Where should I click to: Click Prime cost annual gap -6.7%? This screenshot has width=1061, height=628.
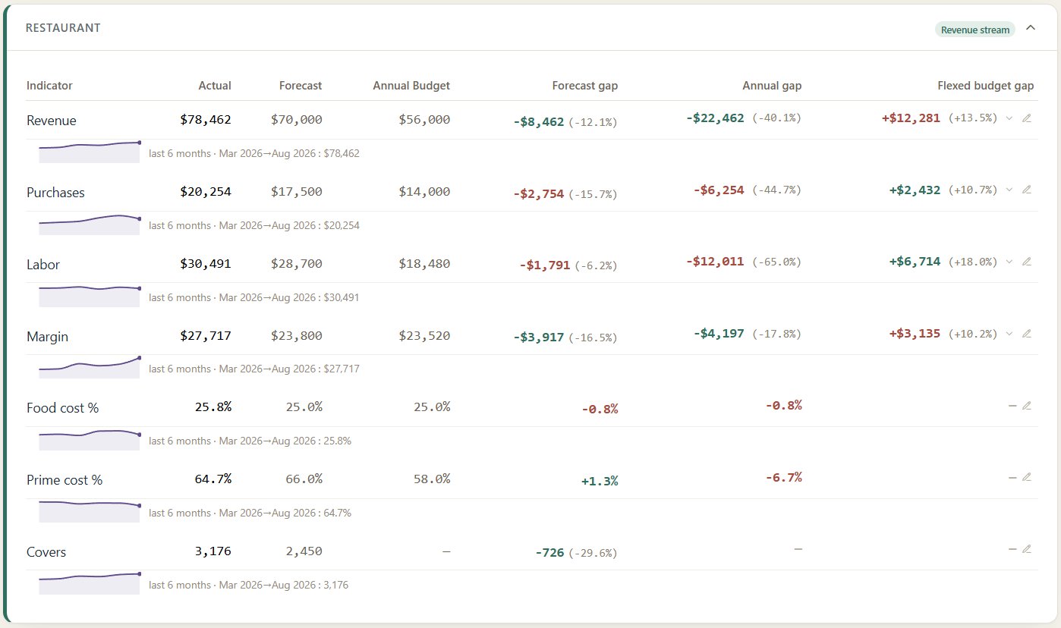784,477
